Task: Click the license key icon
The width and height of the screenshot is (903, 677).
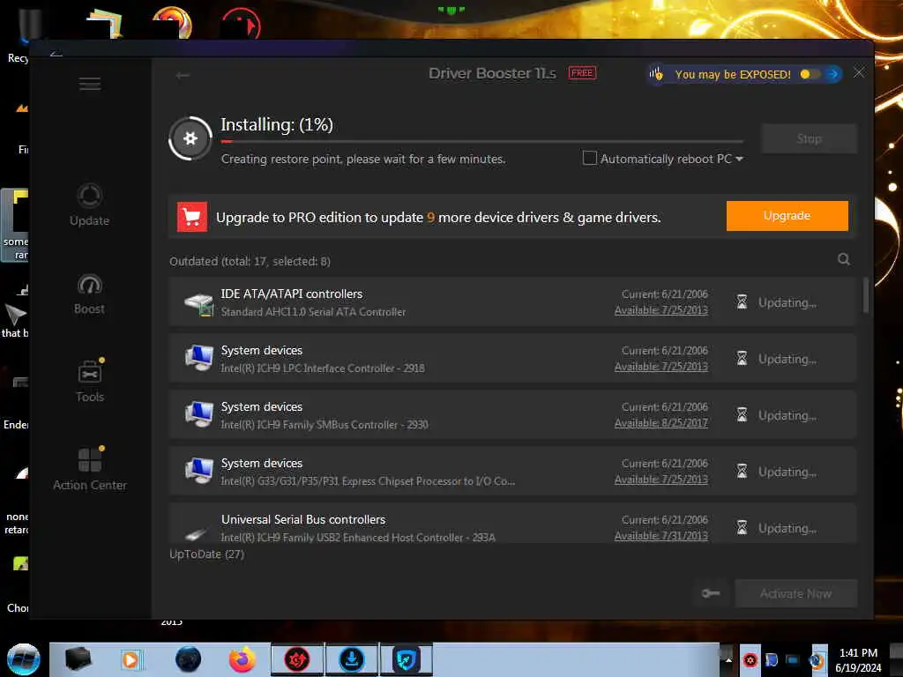Action: (711, 593)
